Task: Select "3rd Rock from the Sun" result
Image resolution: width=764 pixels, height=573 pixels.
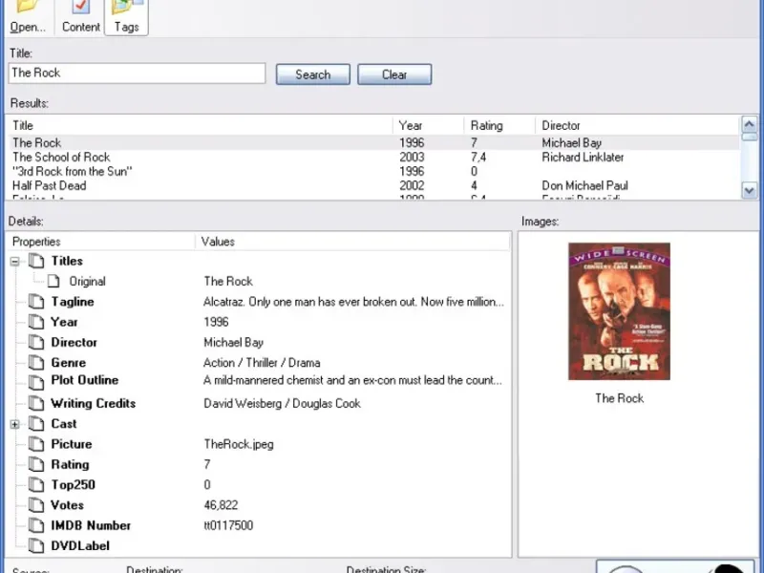Action: pyautogui.click(x=373, y=171)
